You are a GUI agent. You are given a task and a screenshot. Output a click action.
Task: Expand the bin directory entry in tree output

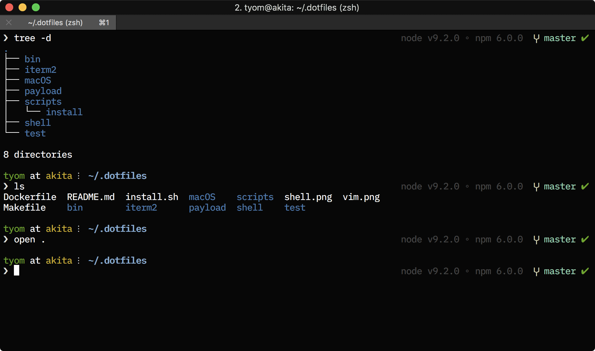click(32, 59)
